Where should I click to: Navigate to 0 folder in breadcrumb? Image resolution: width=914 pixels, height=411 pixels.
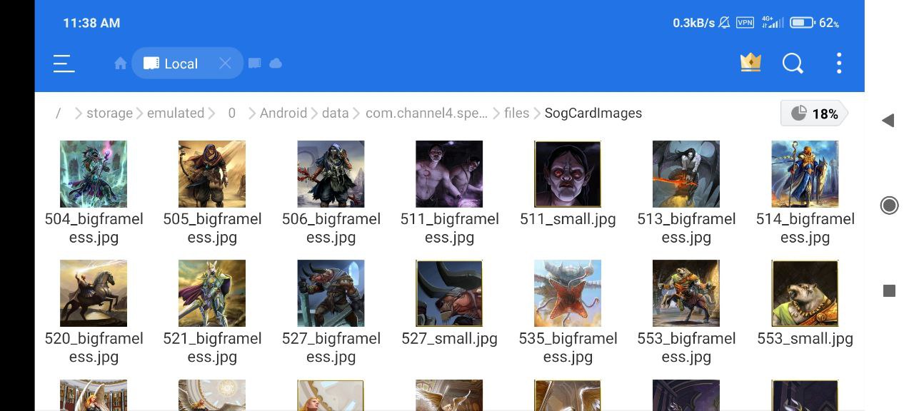[231, 113]
